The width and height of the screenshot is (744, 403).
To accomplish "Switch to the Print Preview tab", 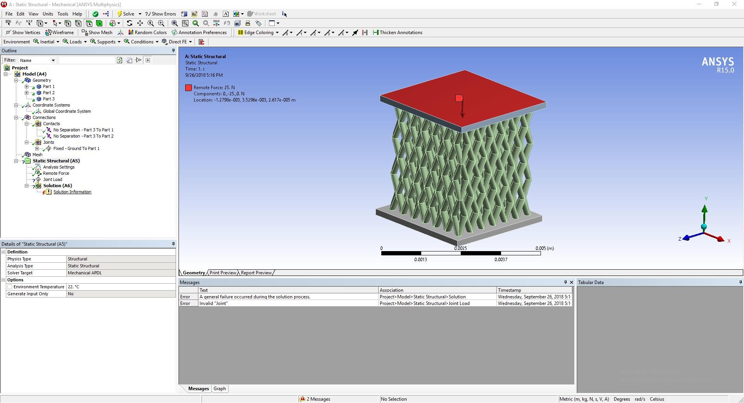I will tap(223, 273).
